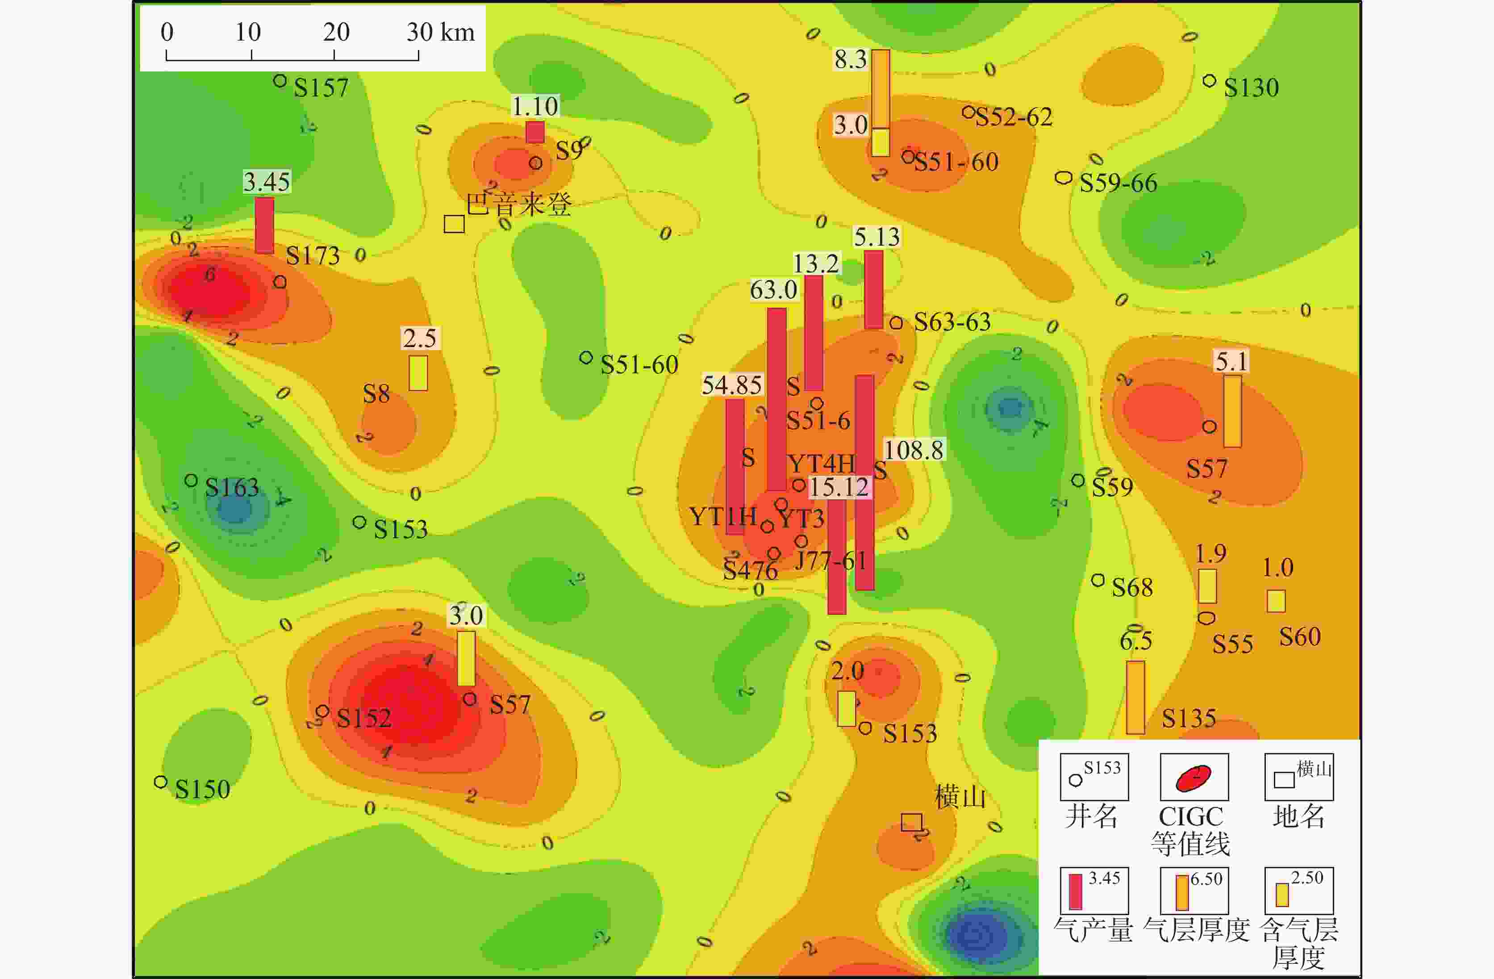Click the orange bar labeled 6.5 near S135
The height and width of the screenshot is (979, 1494).
1135,697
